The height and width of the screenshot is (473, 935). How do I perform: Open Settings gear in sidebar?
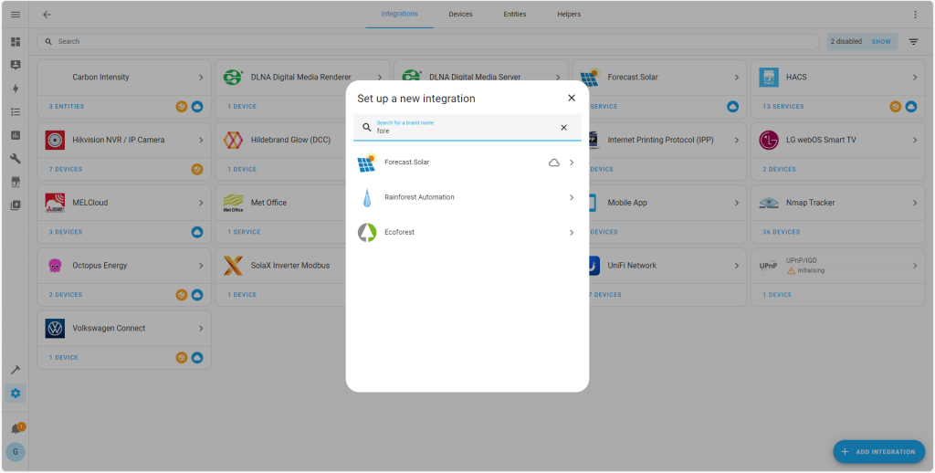tap(16, 393)
